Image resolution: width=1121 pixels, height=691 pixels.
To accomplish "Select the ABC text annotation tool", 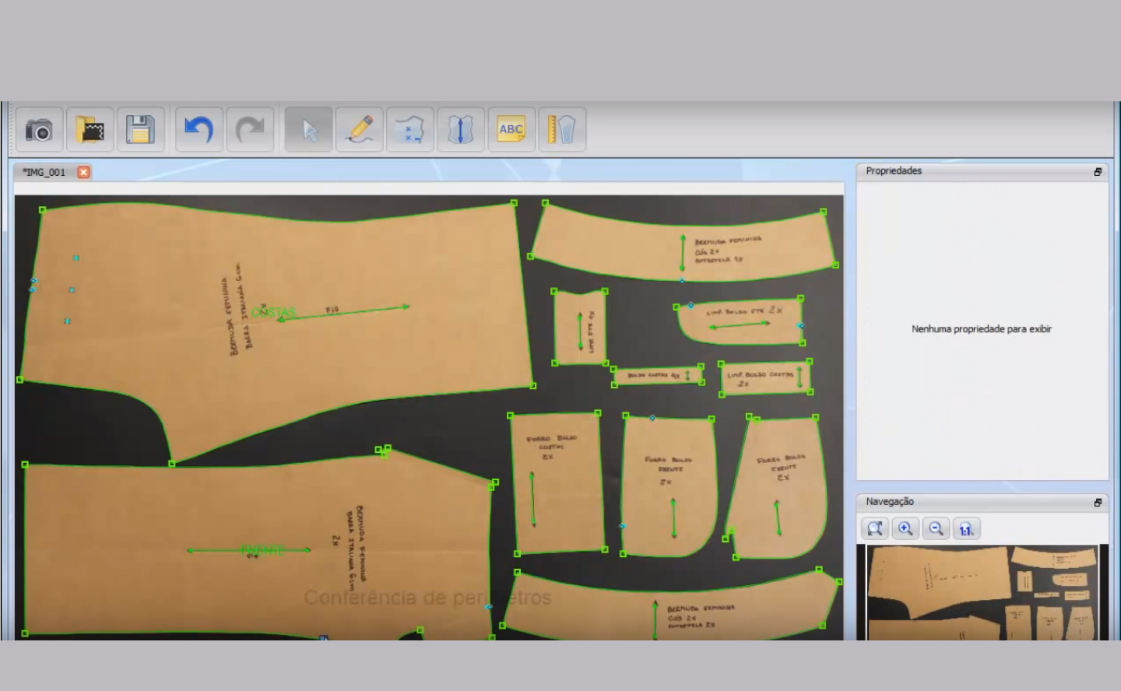I will click(511, 130).
